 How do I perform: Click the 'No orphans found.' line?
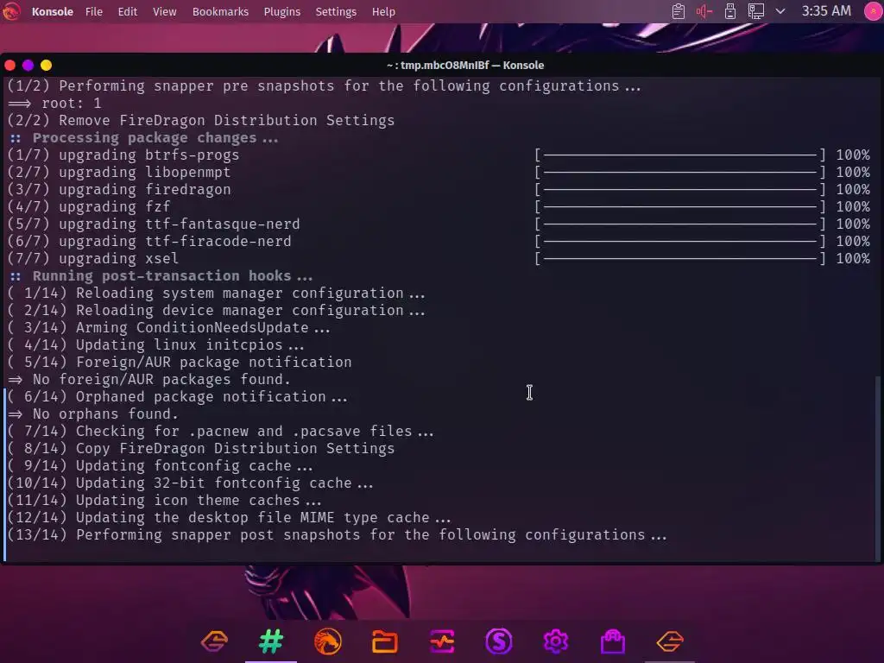[93, 414]
